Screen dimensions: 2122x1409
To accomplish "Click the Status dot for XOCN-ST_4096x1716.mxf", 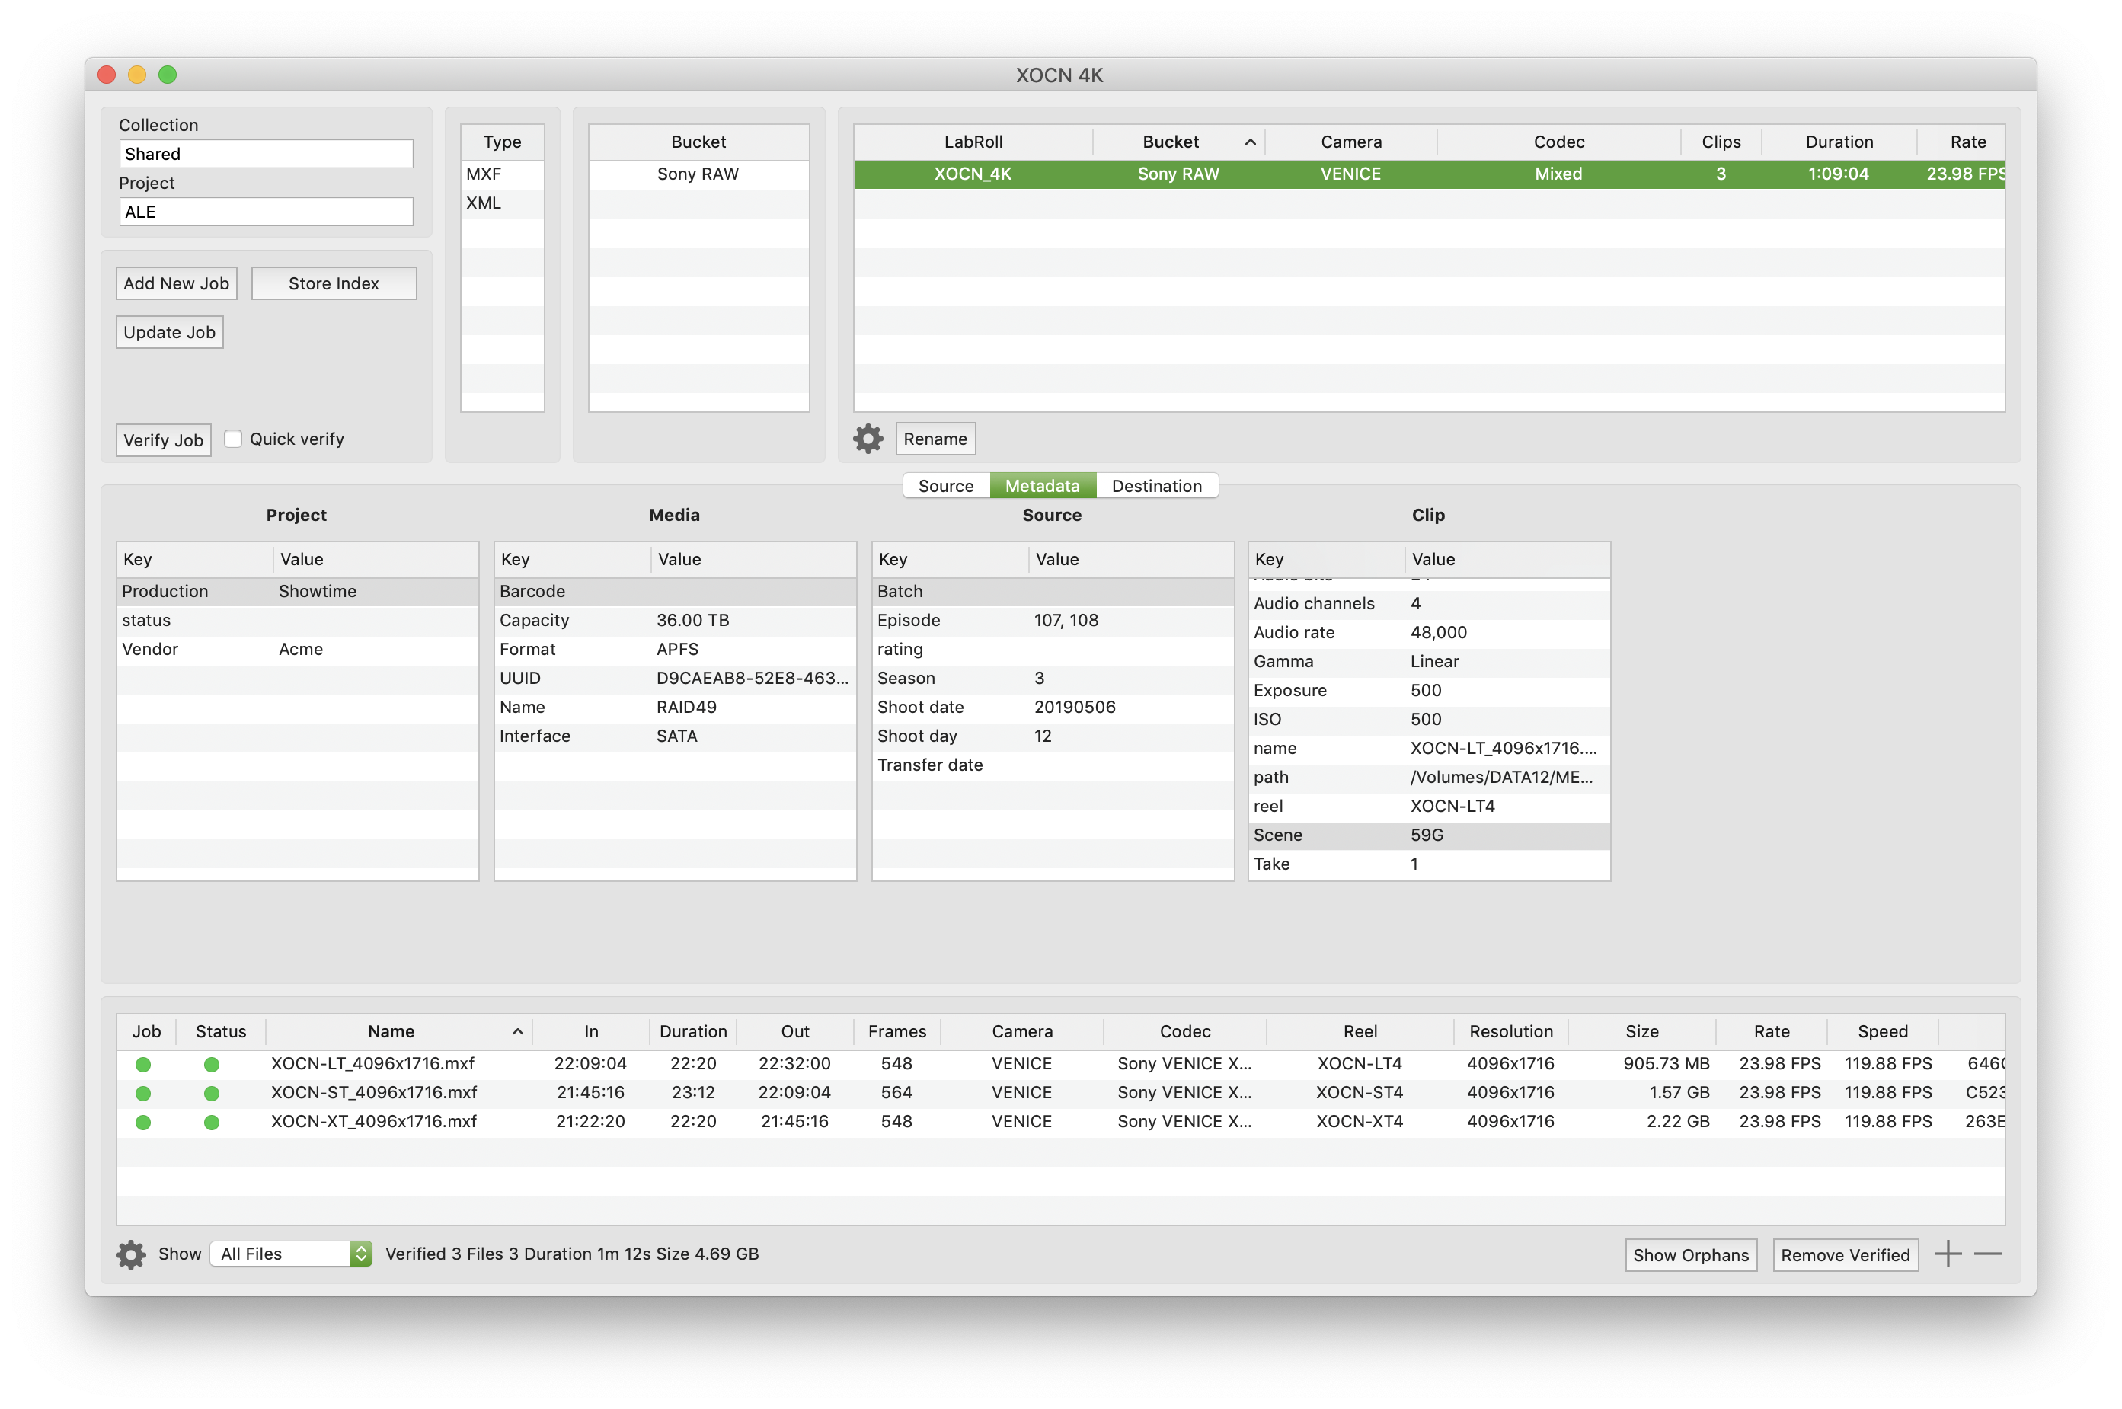I will pyautogui.click(x=211, y=1093).
